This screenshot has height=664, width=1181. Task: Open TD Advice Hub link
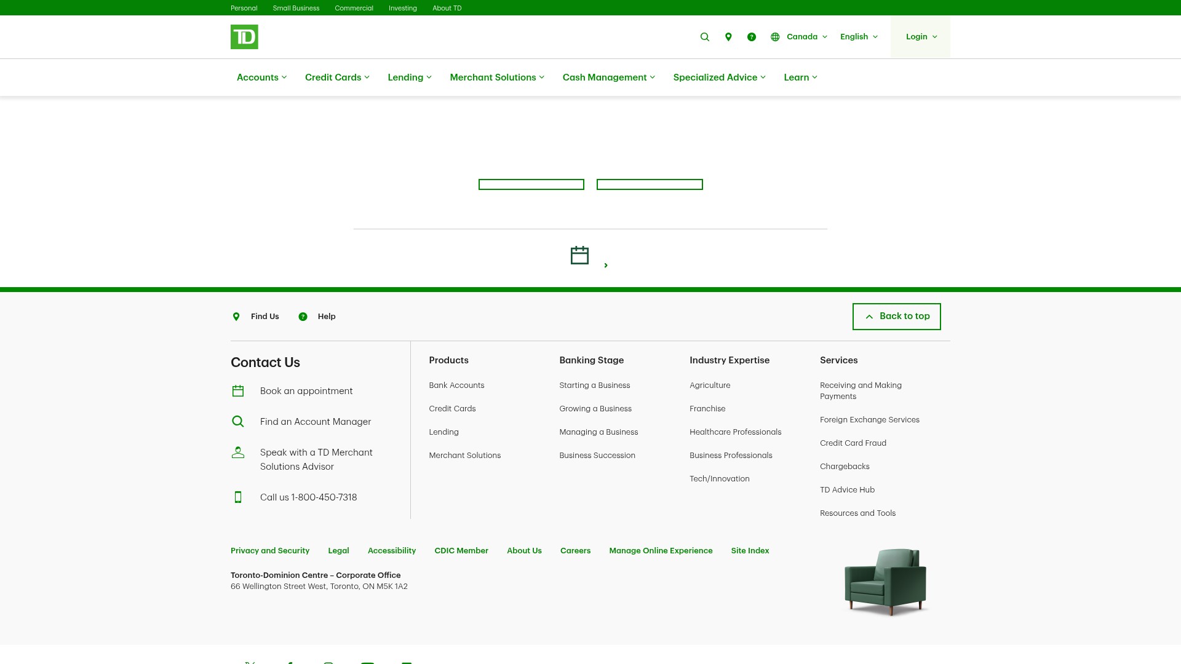[x=847, y=490]
